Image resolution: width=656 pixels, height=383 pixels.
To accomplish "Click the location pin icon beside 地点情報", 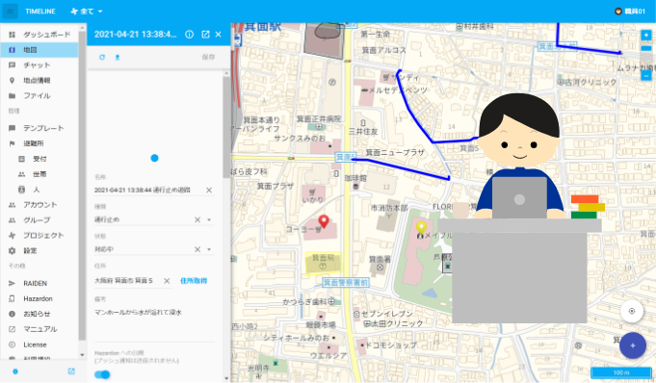I will (13, 80).
